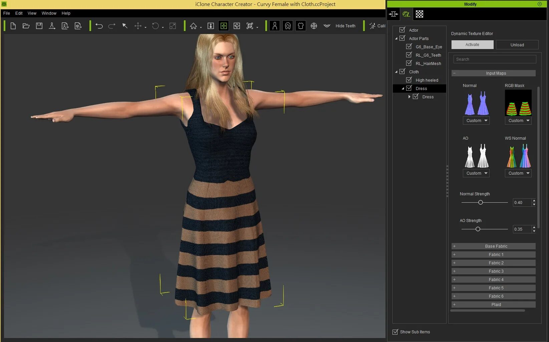Click the Open Project folder icon
The image size is (549, 342).
(26, 26)
